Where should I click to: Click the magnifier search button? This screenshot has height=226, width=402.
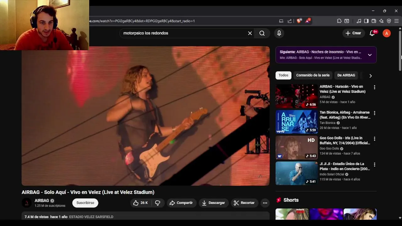coord(262,33)
